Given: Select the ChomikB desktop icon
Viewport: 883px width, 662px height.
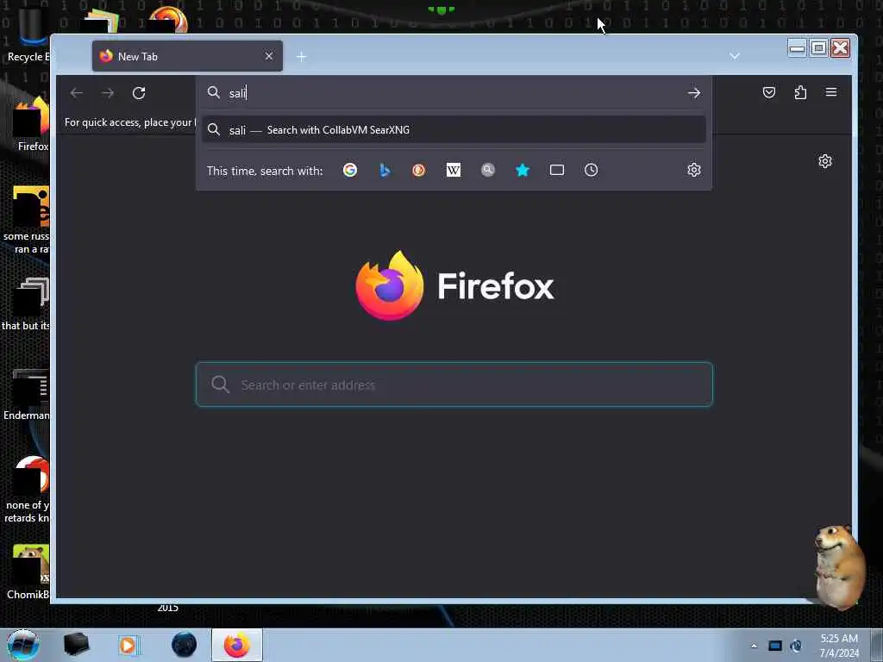Looking at the screenshot, I should [x=28, y=572].
